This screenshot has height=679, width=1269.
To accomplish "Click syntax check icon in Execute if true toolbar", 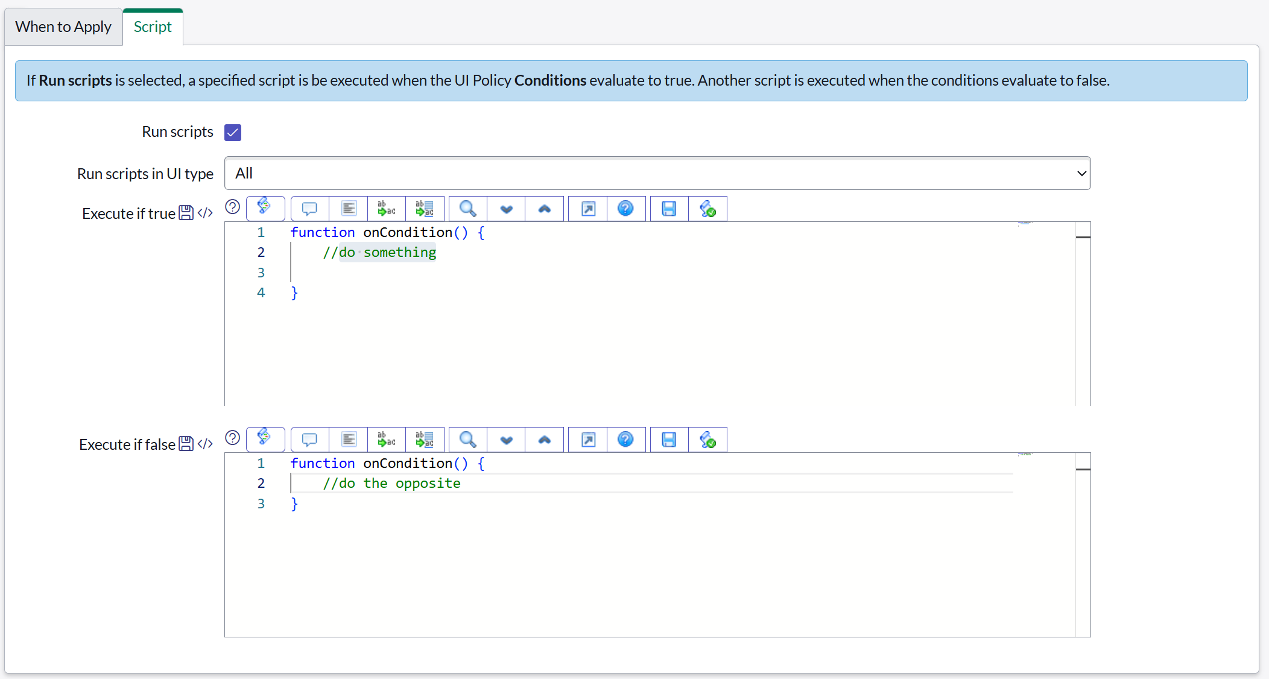I will [707, 209].
